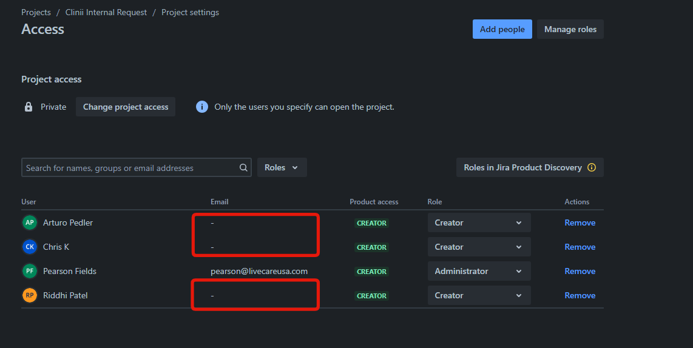
Task: Open the Roles filter dropdown
Action: 282,167
